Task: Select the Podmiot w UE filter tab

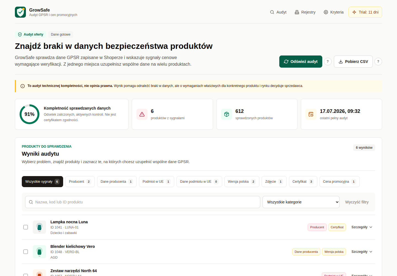Action: pyautogui.click(x=157, y=182)
